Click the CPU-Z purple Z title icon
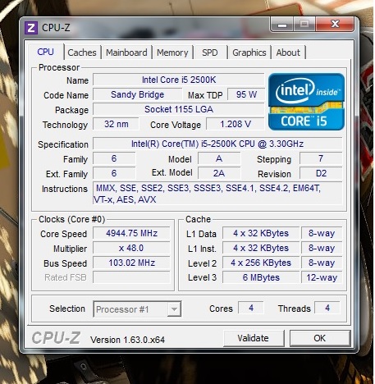The image size is (375, 384). pyautogui.click(x=31, y=28)
